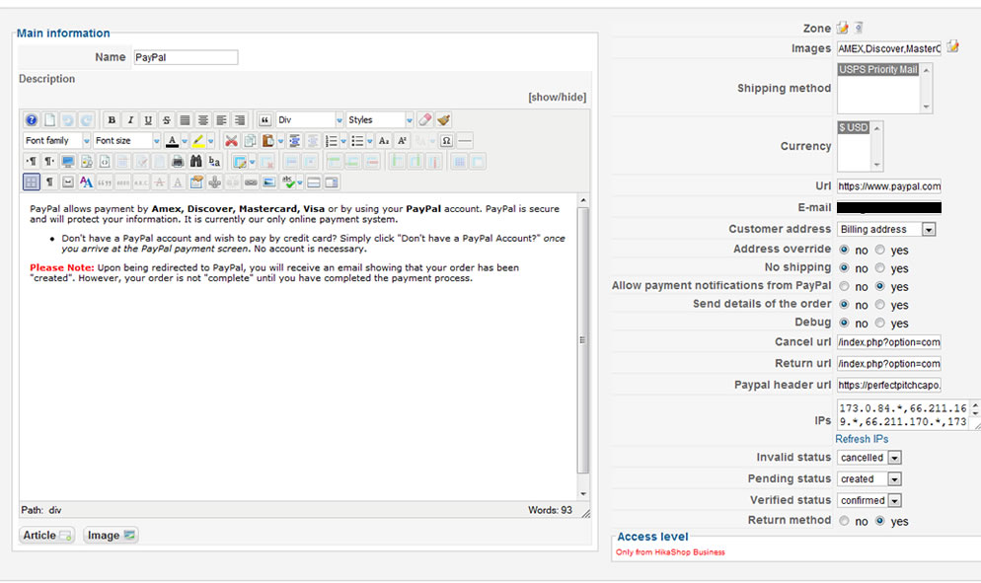This screenshot has width=981, height=583.
Task: Set Send details of the order to yes
Action: coord(879,305)
